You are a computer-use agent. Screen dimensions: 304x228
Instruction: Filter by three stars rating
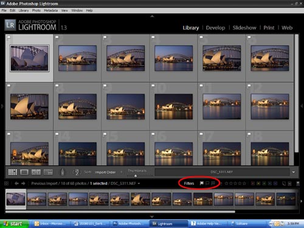[x=235, y=184]
